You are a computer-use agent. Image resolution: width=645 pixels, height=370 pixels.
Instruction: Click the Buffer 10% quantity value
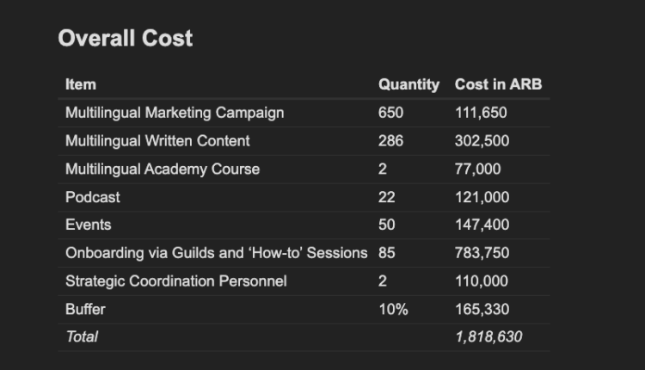tap(393, 309)
